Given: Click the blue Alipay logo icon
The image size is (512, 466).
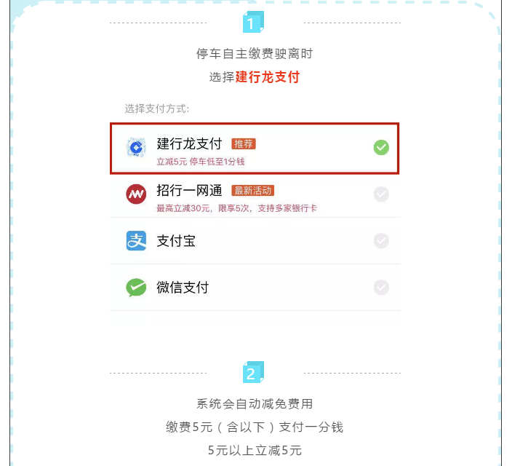Looking at the screenshot, I should pyautogui.click(x=136, y=241).
